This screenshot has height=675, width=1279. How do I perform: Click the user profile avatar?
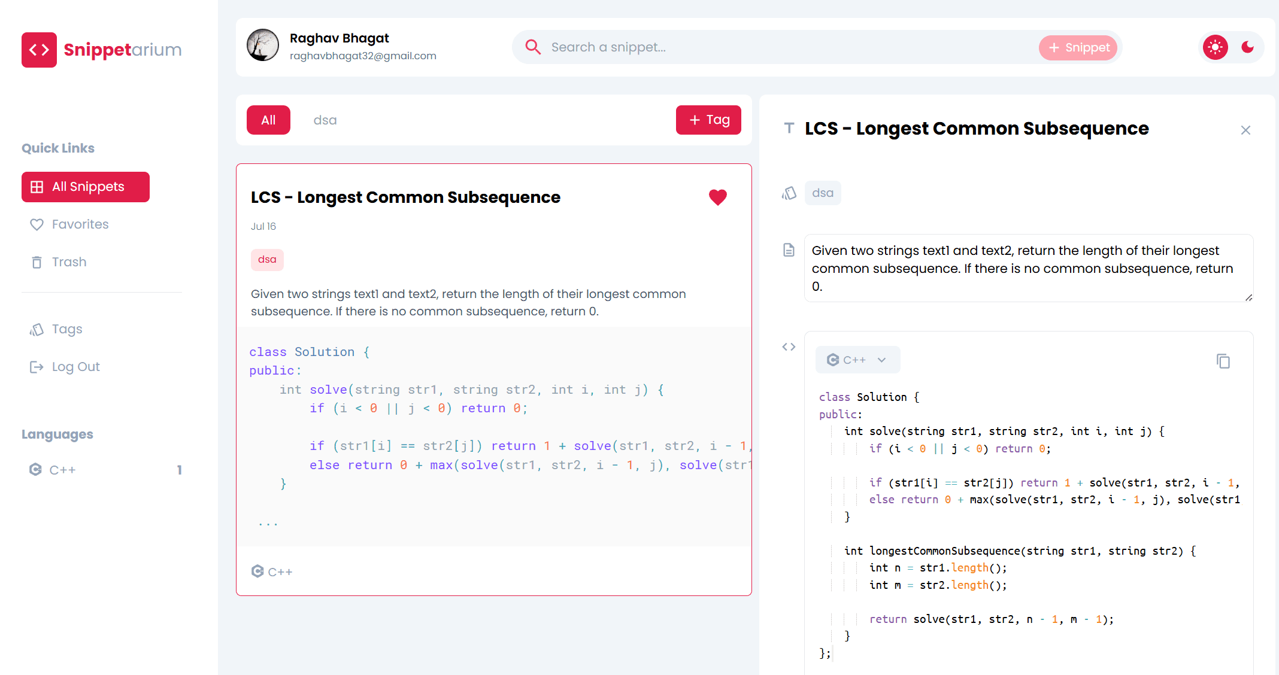[263, 45]
